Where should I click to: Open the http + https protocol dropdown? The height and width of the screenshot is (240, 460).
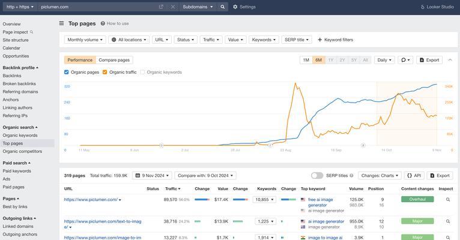tap(20, 7)
